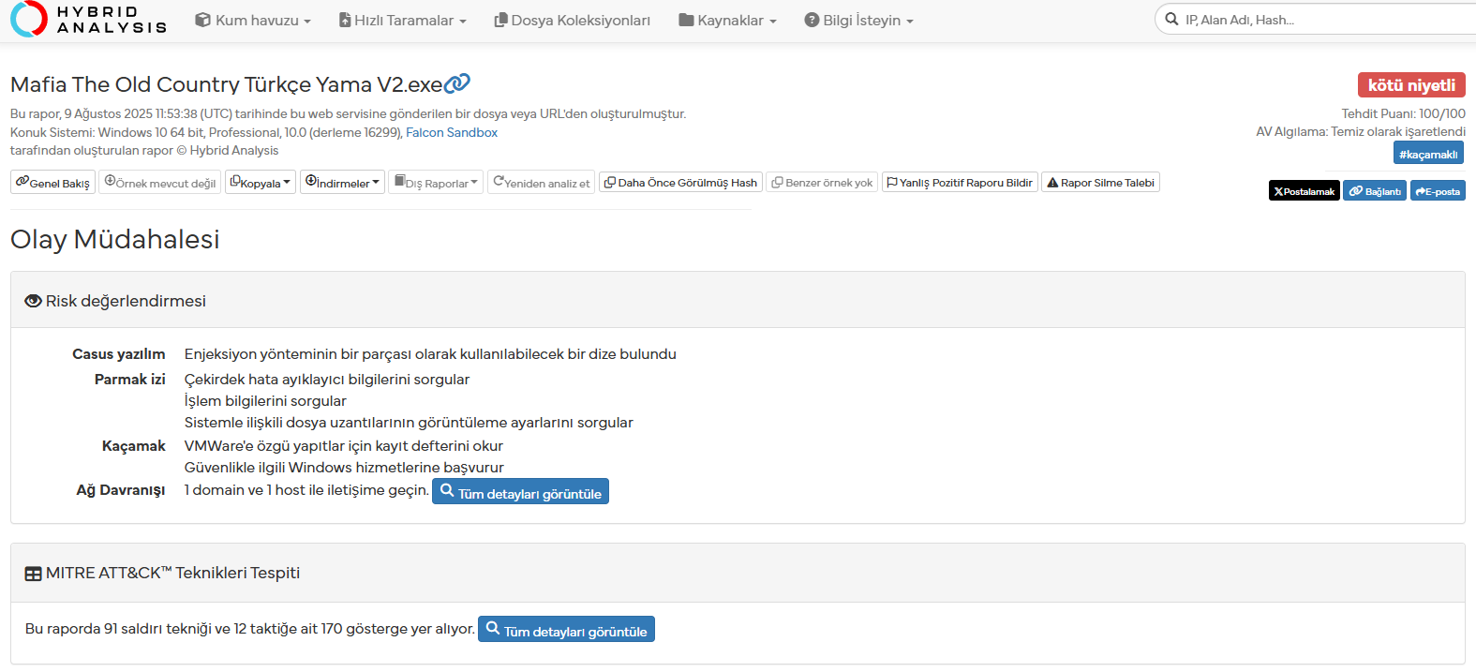The height and width of the screenshot is (672, 1476).
Task: Click the chain link icon beside the file name
Action: click(x=457, y=83)
